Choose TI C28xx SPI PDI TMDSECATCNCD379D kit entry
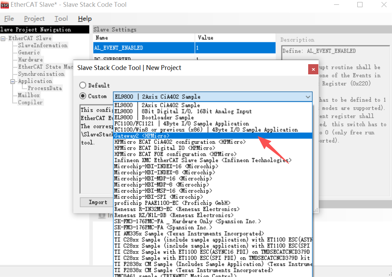The width and height of the screenshot is (392, 277). tap(213, 258)
